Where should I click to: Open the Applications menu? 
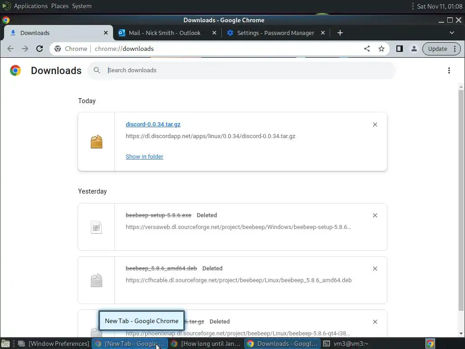(30, 6)
